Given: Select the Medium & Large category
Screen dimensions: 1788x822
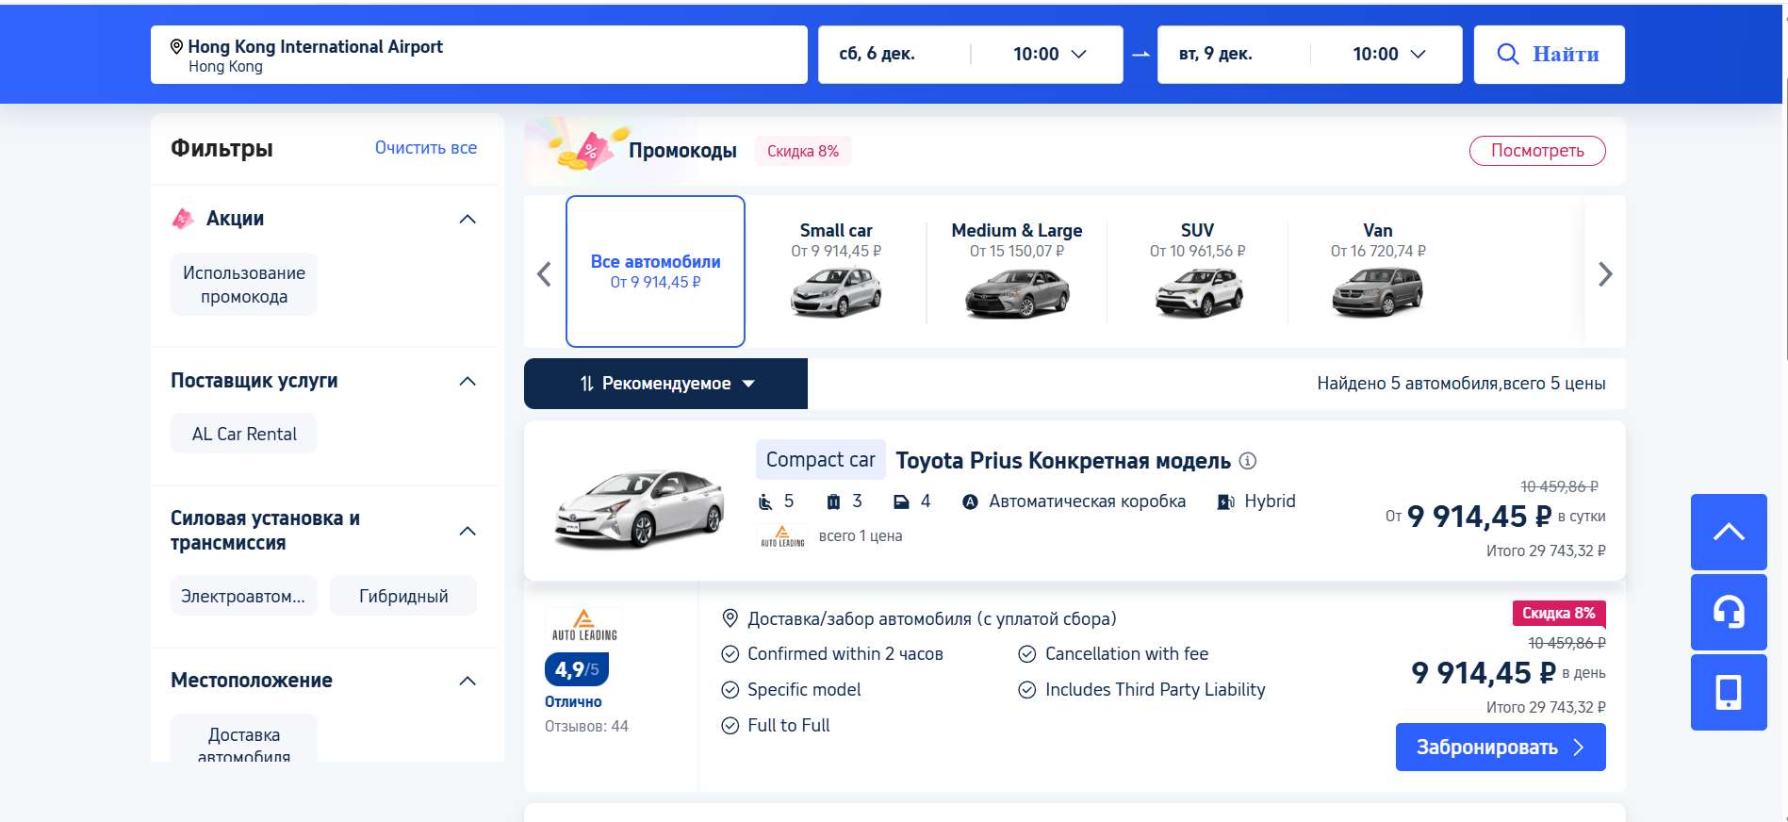Looking at the screenshot, I should point(1017,271).
